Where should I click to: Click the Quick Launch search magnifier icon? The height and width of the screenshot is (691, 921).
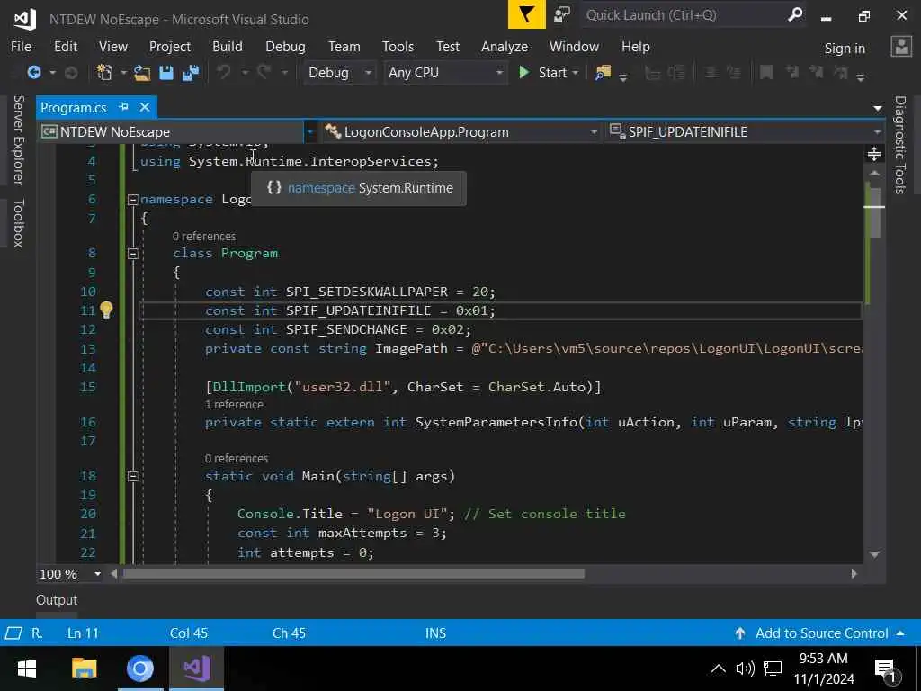point(795,14)
